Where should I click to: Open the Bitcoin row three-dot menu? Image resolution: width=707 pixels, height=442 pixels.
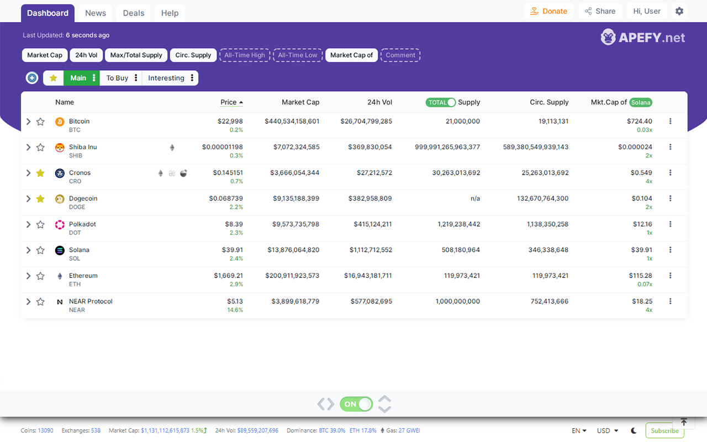pyautogui.click(x=671, y=121)
